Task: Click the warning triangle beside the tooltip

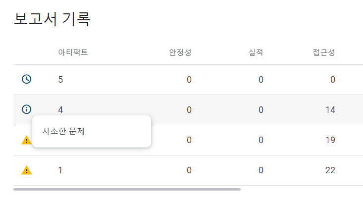Action: pyautogui.click(x=26, y=140)
